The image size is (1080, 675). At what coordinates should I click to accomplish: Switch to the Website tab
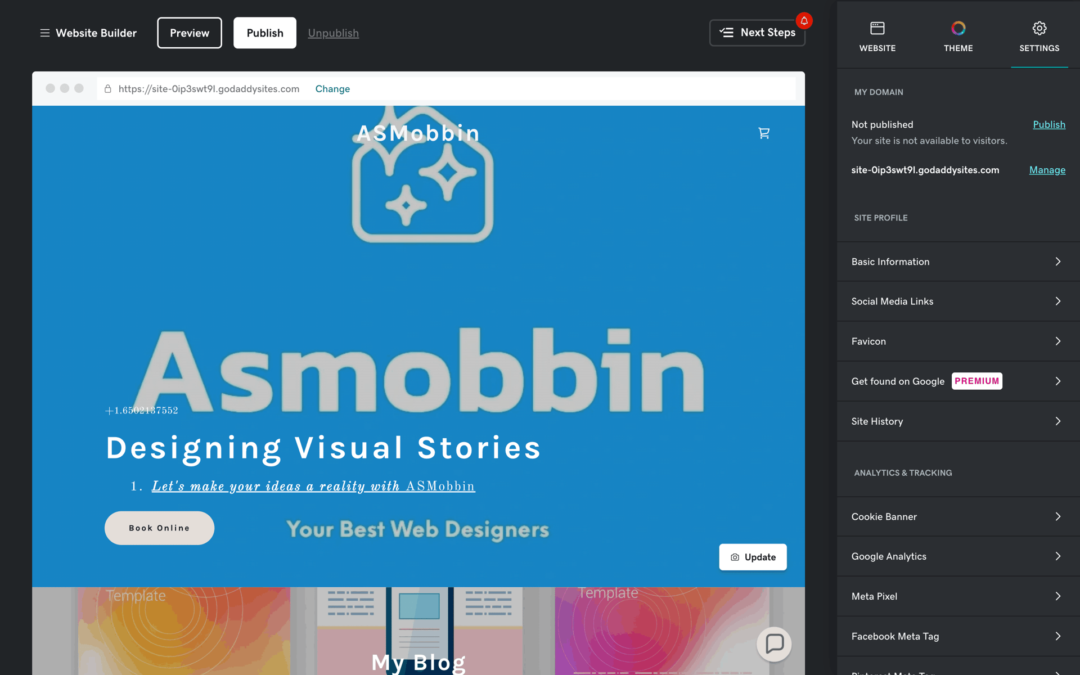click(877, 36)
